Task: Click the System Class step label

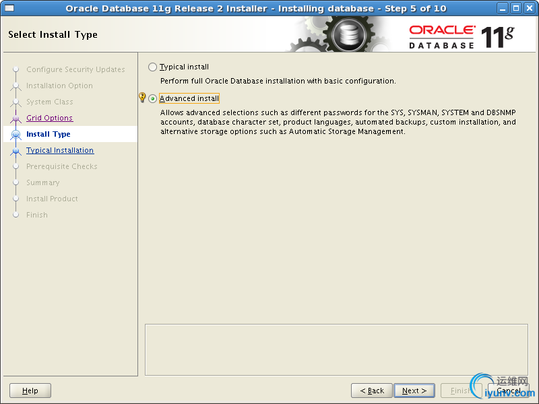Action: [50, 102]
